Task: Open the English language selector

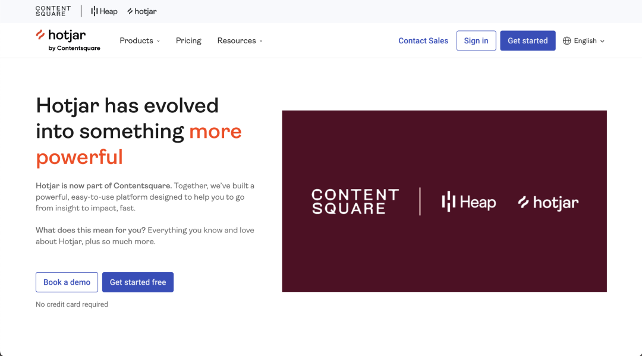Action: tap(585, 41)
